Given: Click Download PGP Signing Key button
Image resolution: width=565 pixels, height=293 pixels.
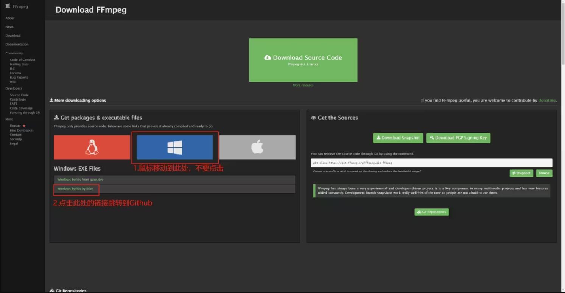Looking at the screenshot, I should [x=458, y=138].
